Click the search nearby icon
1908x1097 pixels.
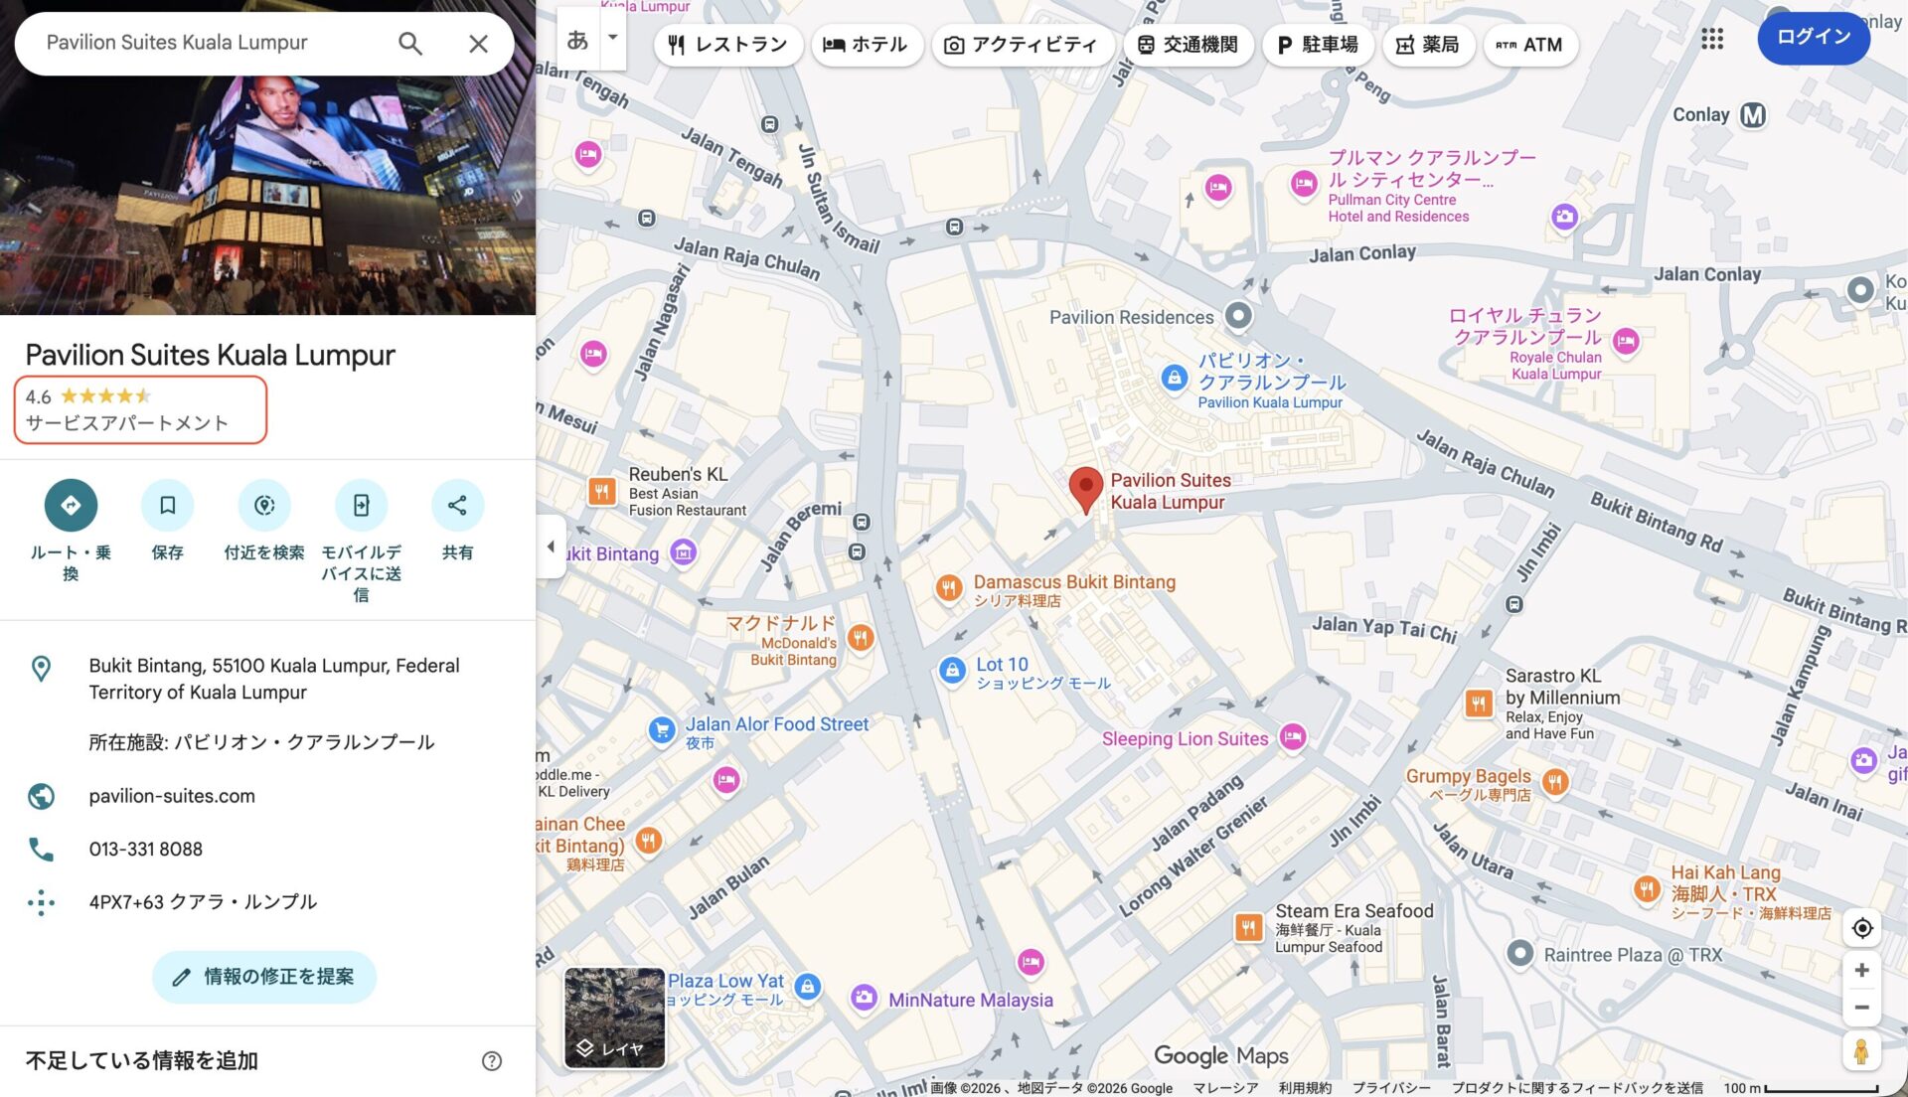click(x=263, y=505)
